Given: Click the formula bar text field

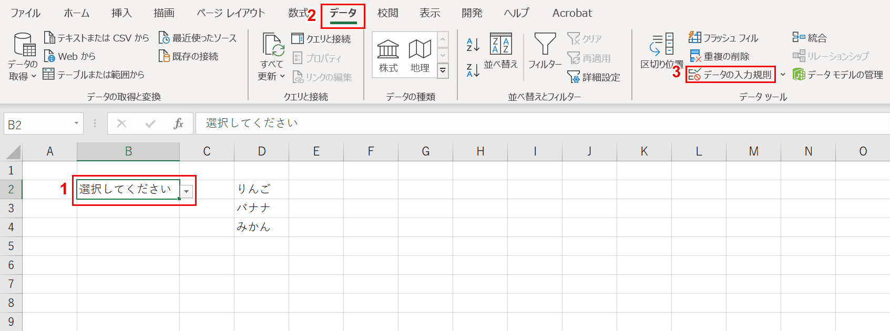Looking at the screenshot, I should (x=543, y=123).
